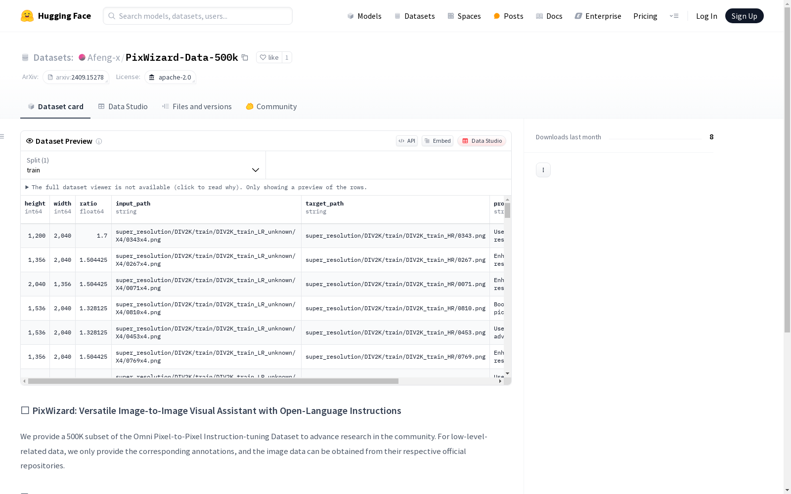Open the Pricing page link
This screenshot has height=494, width=791.
tap(645, 16)
